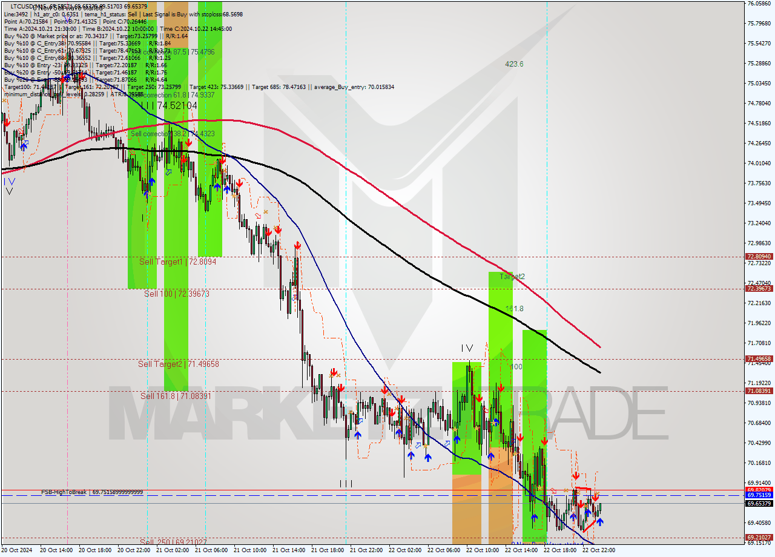Click the 'Sell Target2 | 71.49658' label

point(179,364)
